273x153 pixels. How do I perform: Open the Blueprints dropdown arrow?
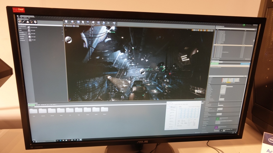click(95, 23)
